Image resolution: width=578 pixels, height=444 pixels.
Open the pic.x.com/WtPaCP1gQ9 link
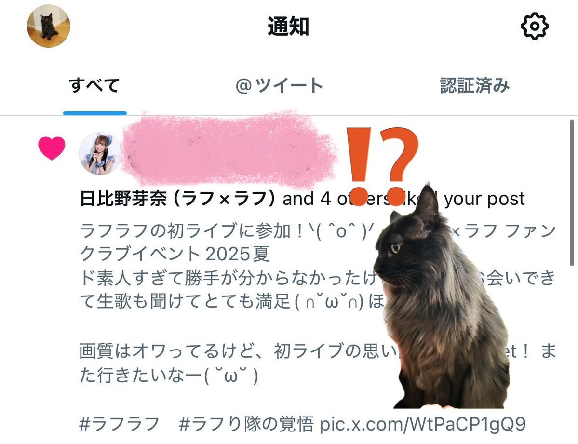tap(422, 424)
